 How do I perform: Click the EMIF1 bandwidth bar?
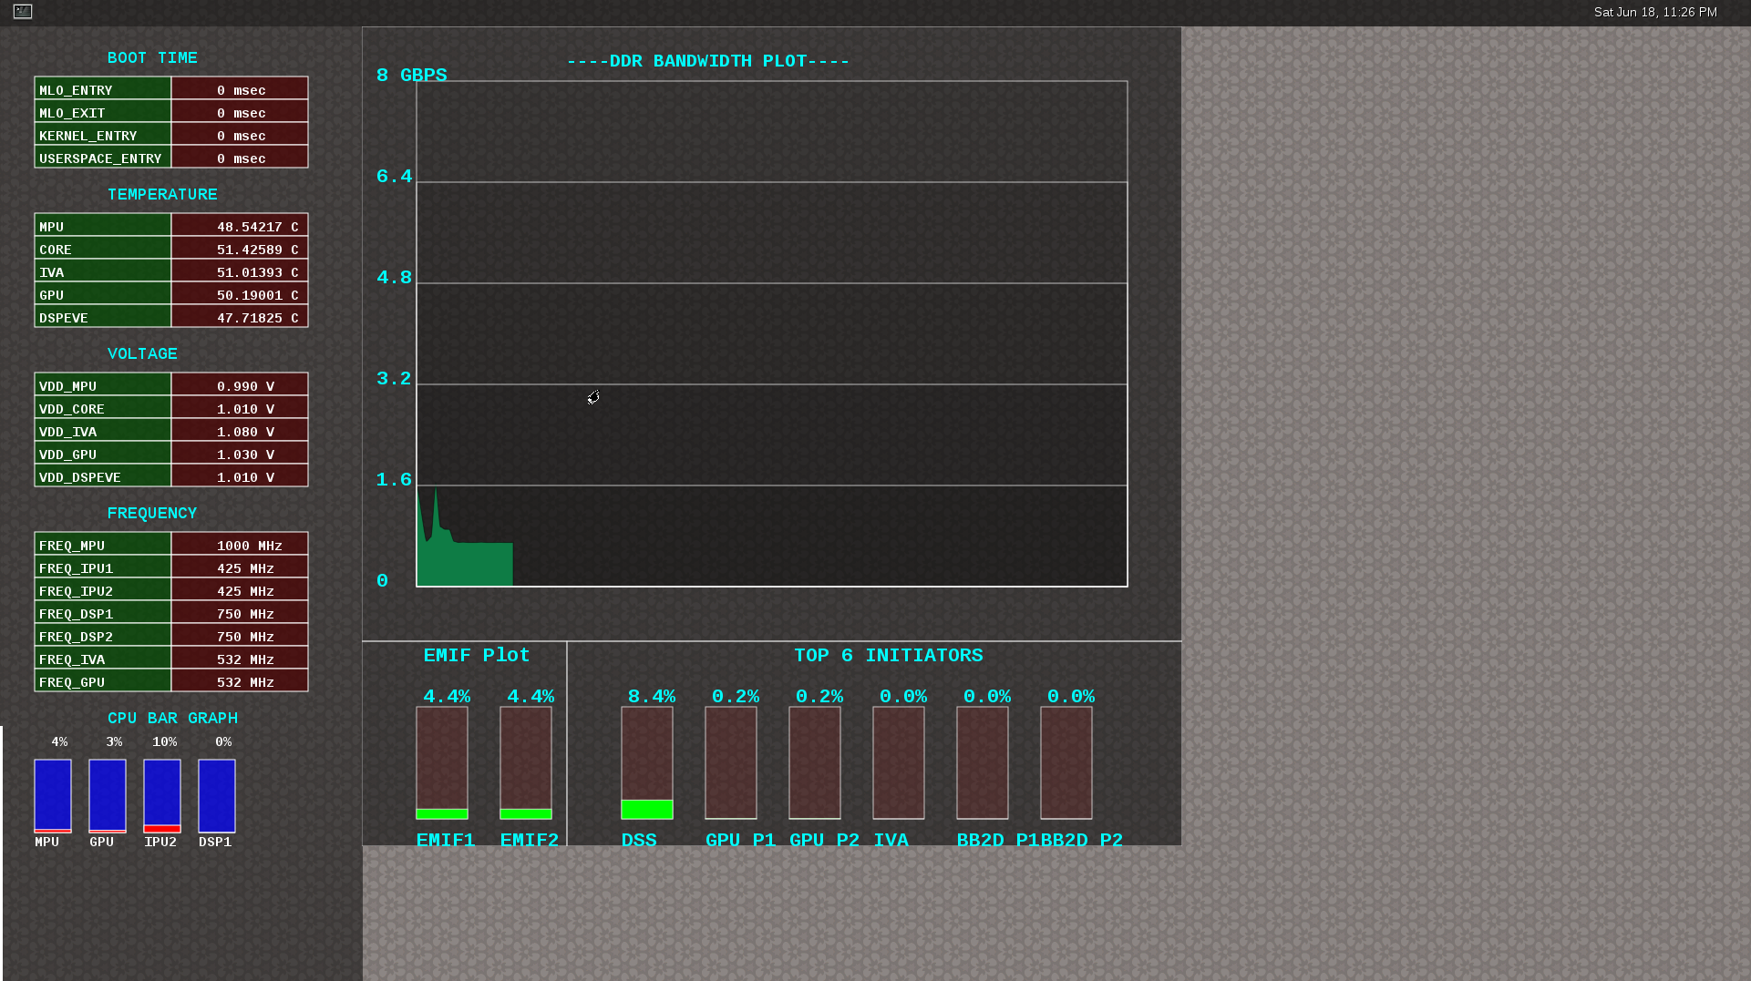[x=442, y=763]
